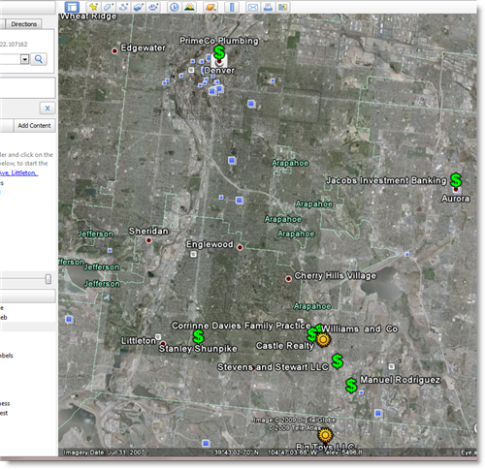This screenshot has width=485, height=469.
Task: Open the planet switch menu
Action: point(210,7)
